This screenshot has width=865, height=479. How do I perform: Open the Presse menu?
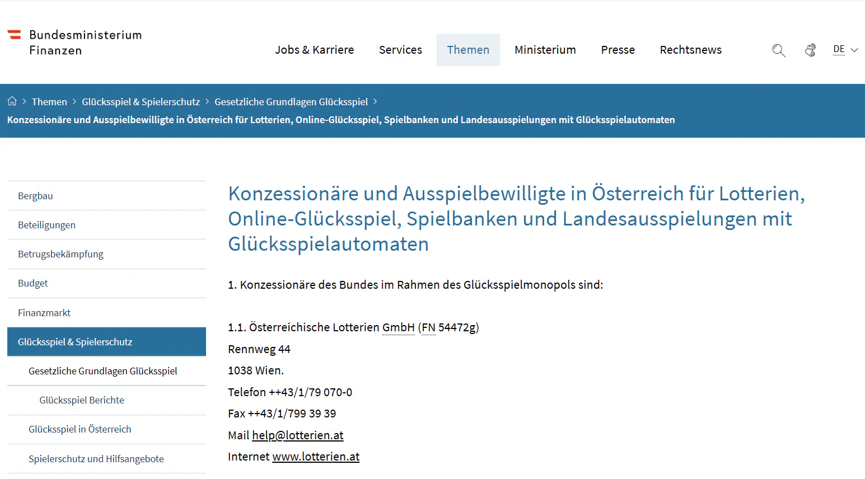618,50
